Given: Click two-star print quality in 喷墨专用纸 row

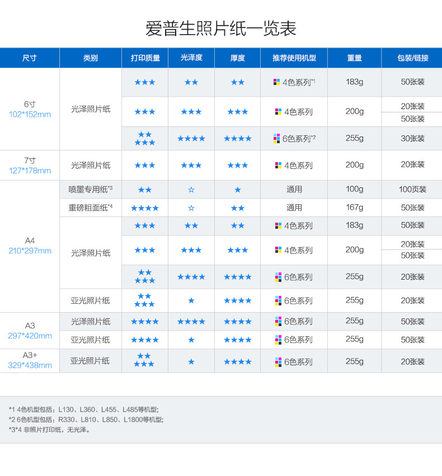Looking at the screenshot, I should pos(145,190).
